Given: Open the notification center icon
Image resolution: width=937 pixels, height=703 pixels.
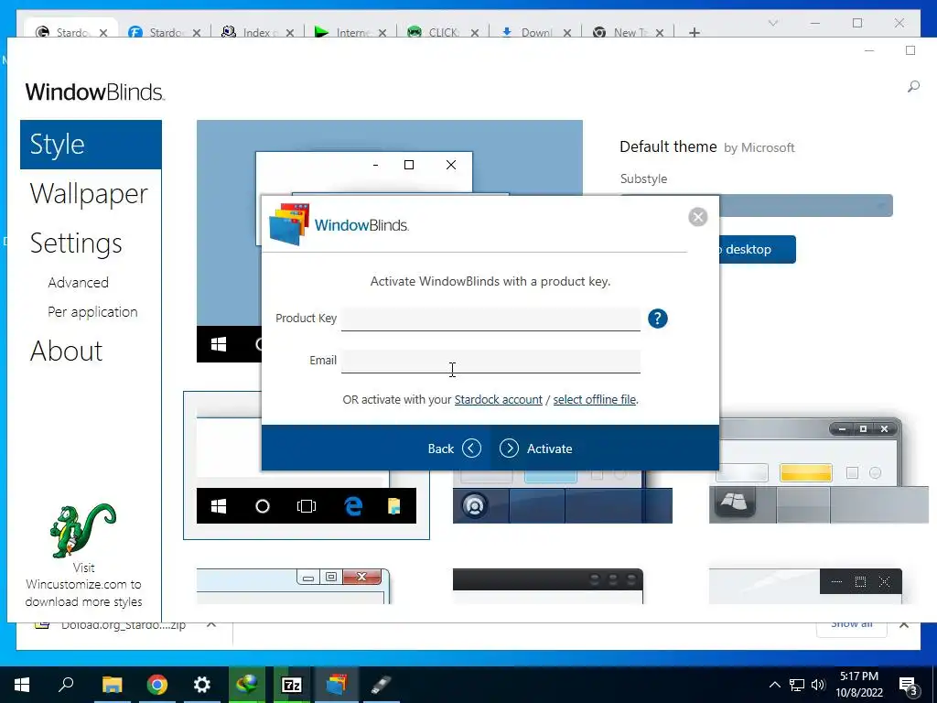Looking at the screenshot, I should [909, 686].
